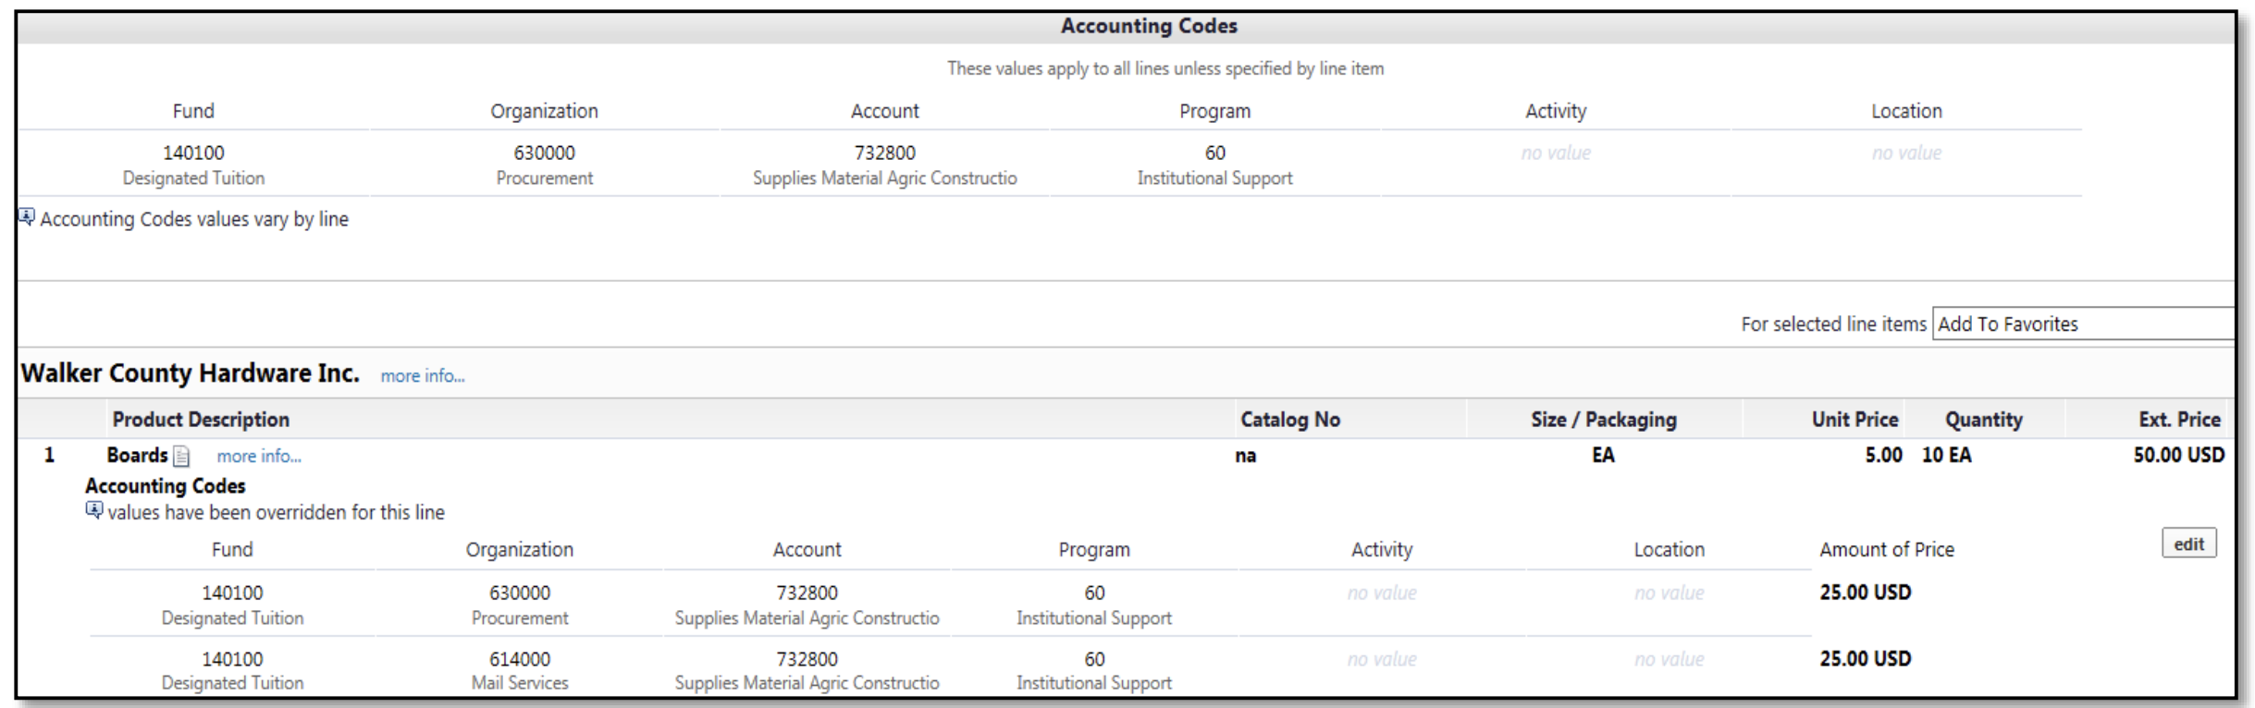Open 'more info...' link beside Boards
This screenshot has height=708, width=2255.
[259, 457]
